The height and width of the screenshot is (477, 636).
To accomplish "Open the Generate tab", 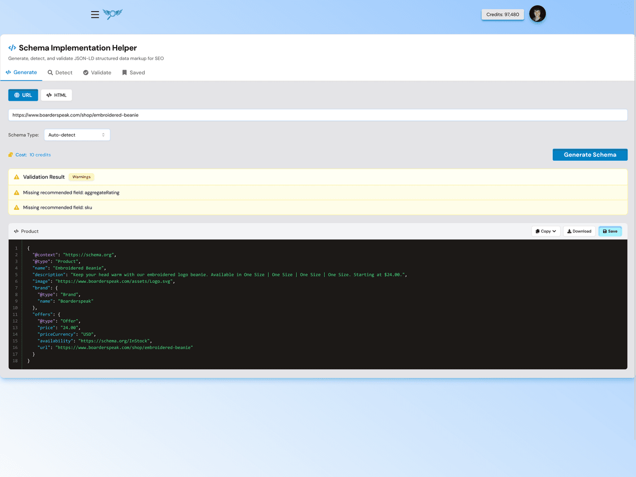I will coord(21,73).
